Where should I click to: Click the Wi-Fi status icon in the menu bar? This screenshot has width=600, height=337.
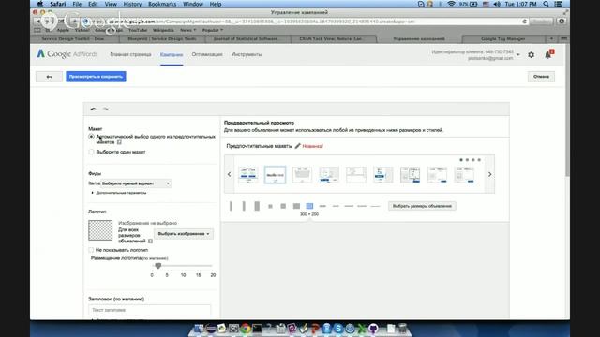tap(452, 4)
